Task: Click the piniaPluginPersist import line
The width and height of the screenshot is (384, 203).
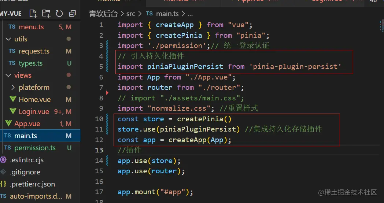Action: (x=229, y=67)
